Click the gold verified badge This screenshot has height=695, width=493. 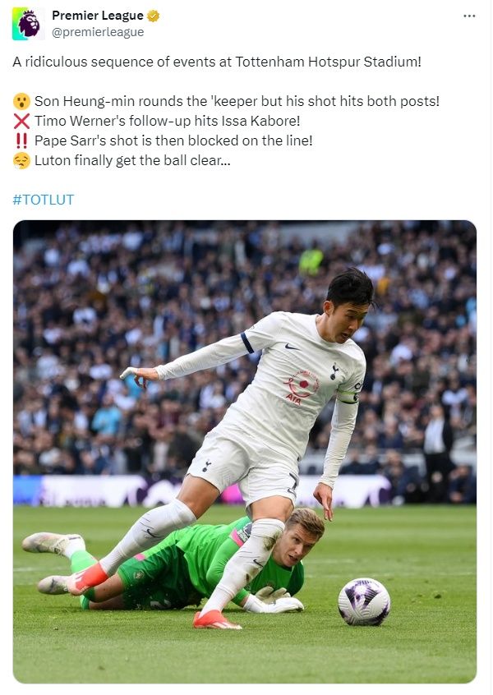tap(154, 16)
